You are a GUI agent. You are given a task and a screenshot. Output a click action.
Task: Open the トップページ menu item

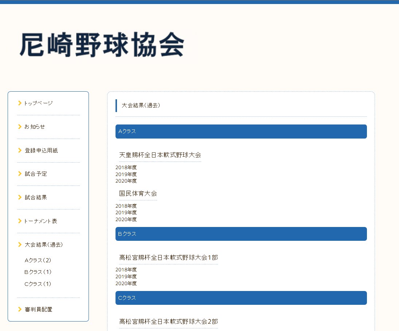[x=38, y=103]
